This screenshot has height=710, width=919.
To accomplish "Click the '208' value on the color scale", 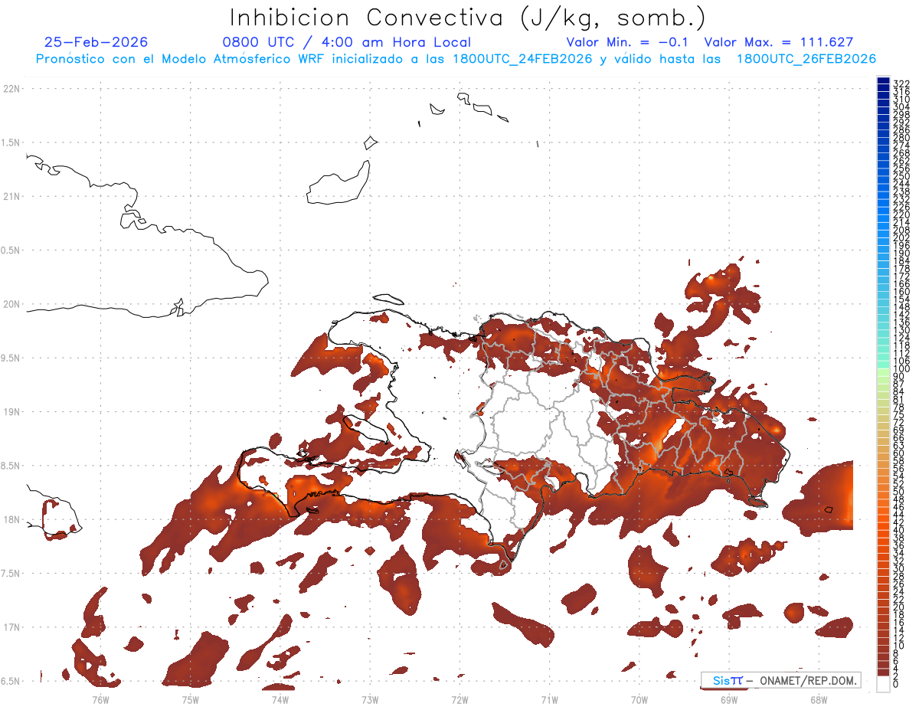I will (x=901, y=230).
